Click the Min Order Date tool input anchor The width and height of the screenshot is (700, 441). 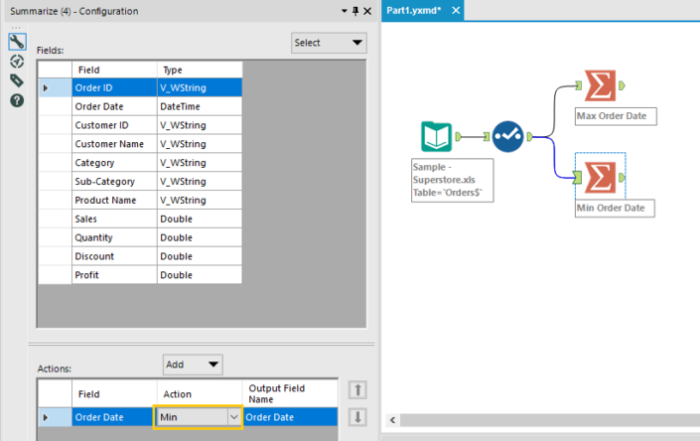point(578,178)
